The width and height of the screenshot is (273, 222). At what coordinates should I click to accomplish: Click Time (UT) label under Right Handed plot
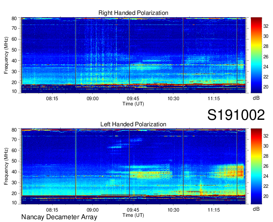(x=133, y=104)
